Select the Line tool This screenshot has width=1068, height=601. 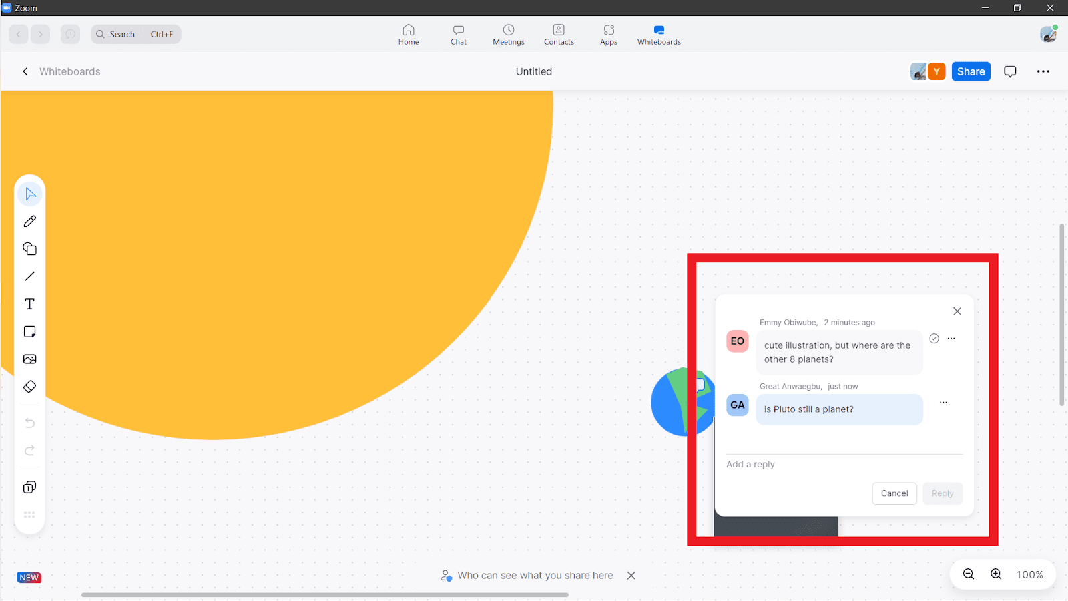click(x=29, y=276)
